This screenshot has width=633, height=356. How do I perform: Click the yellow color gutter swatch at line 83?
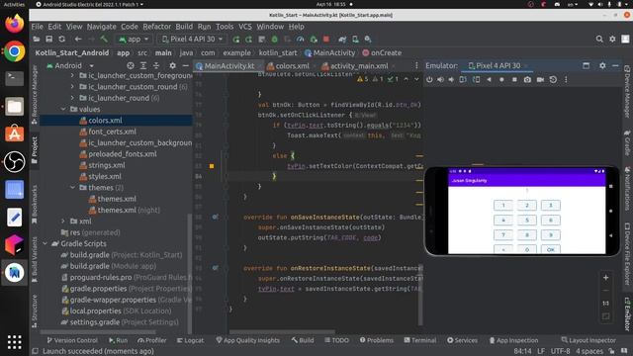212,166
